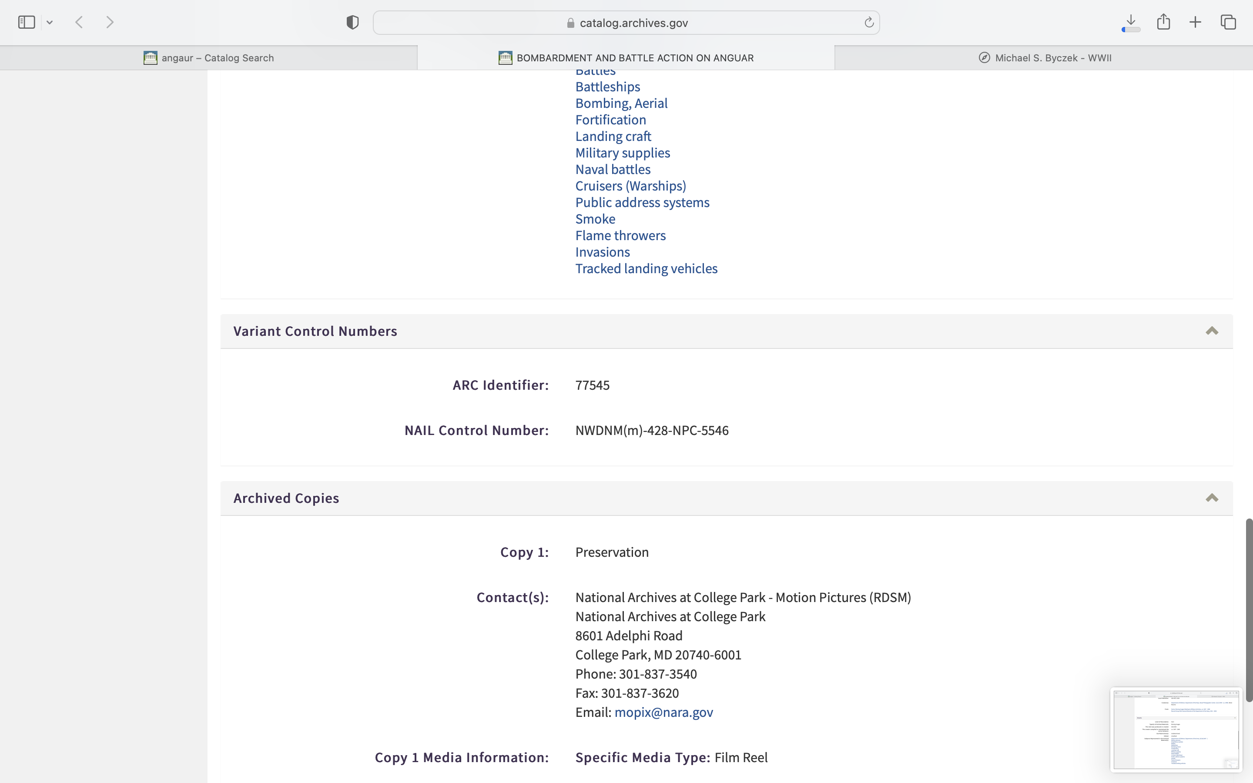This screenshot has height=783, width=1253.
Task: Go forward using the forward arrow
Action: click(x=110, y=22)
